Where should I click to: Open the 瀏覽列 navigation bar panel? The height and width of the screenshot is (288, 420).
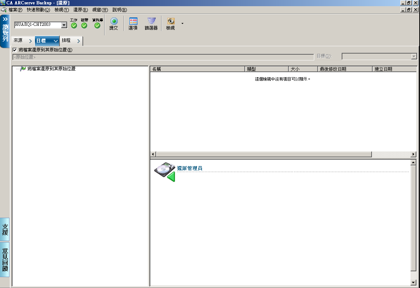tap(5, 31)
